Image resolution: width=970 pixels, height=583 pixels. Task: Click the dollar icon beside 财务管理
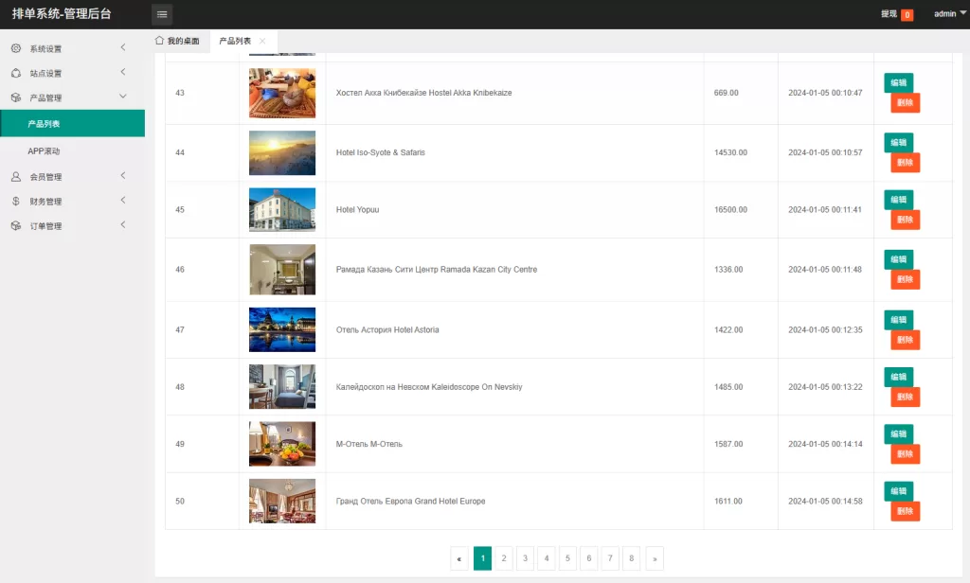(x=16, y=202)
